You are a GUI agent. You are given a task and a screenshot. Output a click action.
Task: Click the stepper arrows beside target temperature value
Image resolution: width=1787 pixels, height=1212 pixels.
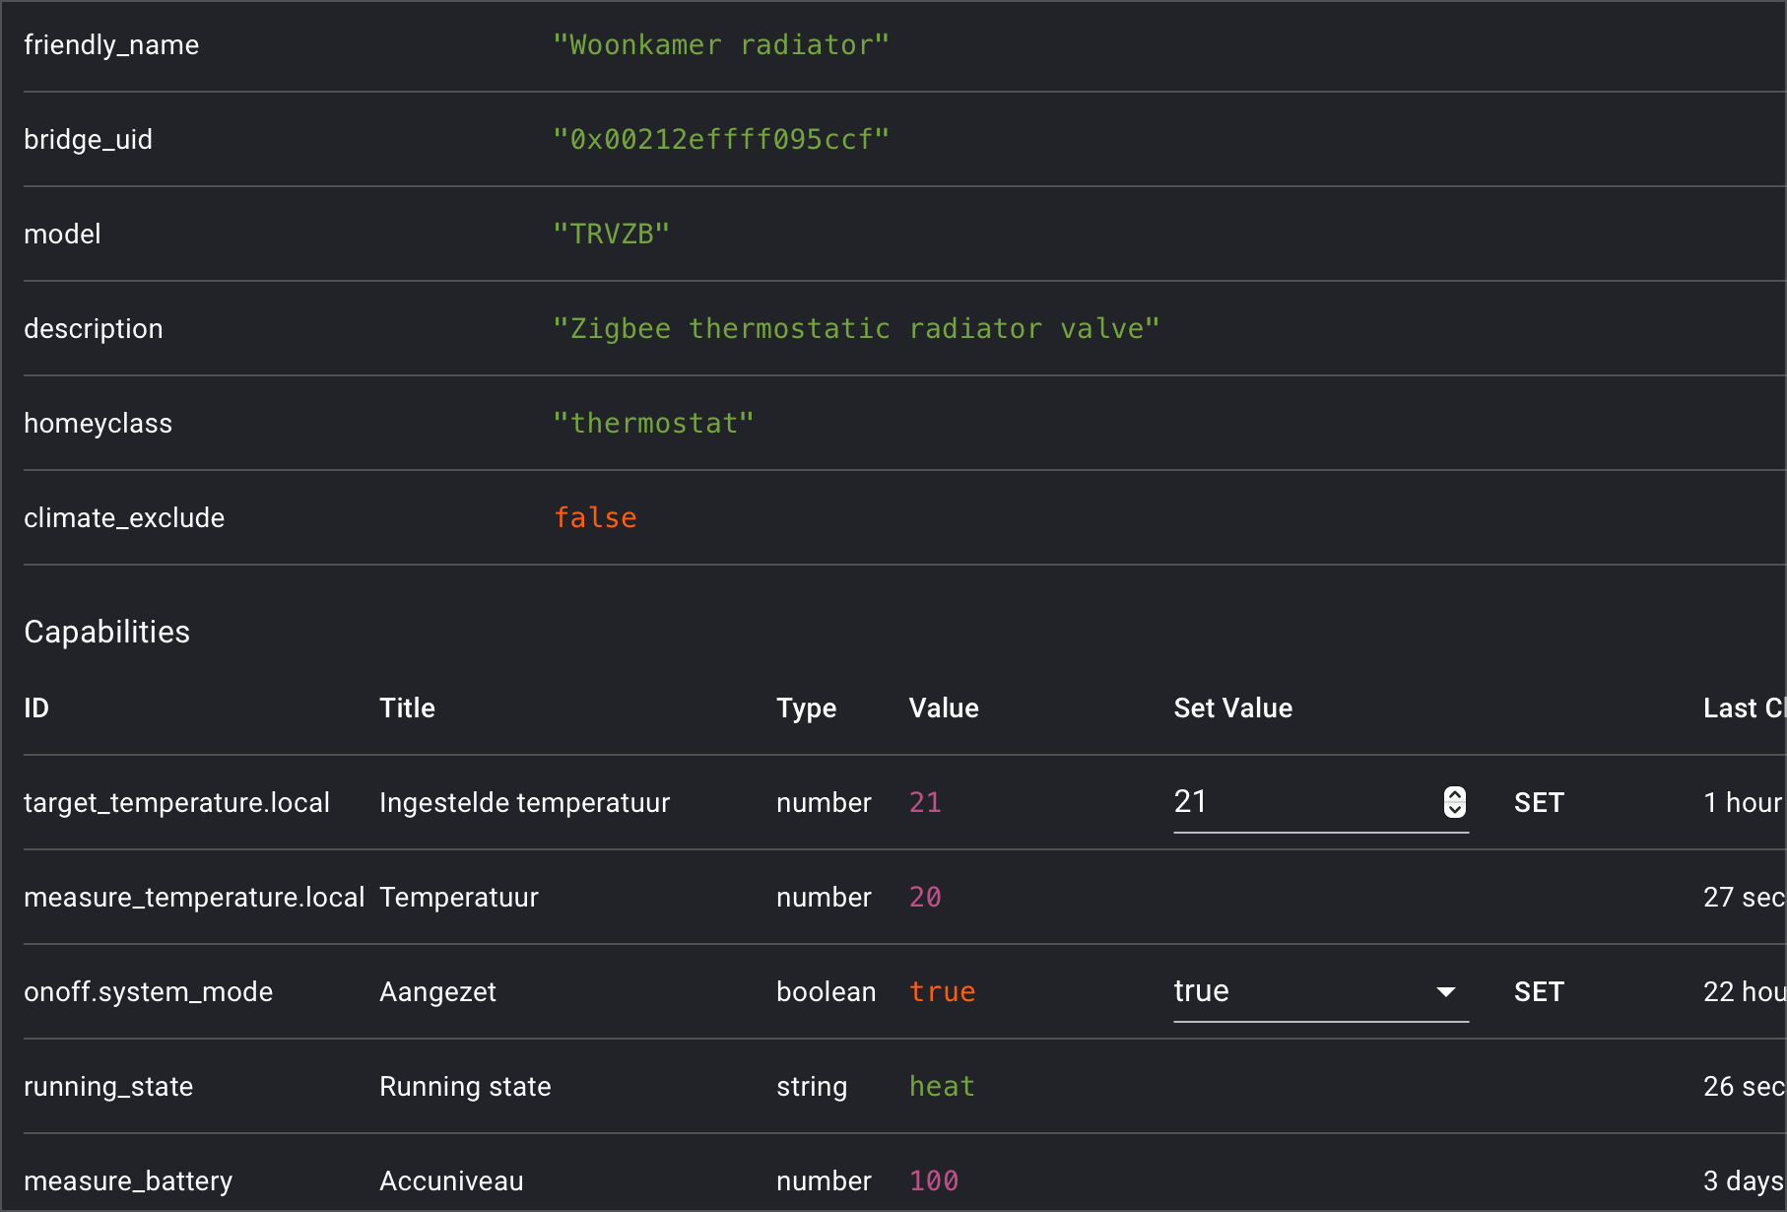(1455, 802)
